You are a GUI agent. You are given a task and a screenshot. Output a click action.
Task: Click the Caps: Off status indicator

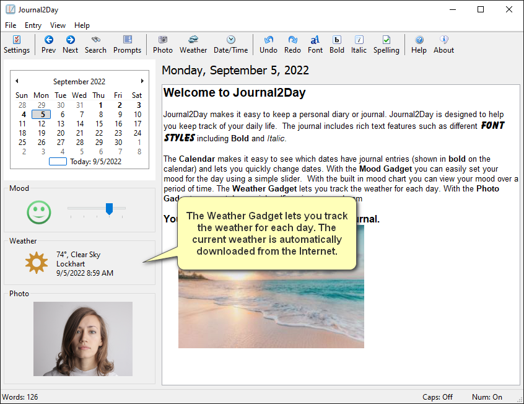pos(437,397)
